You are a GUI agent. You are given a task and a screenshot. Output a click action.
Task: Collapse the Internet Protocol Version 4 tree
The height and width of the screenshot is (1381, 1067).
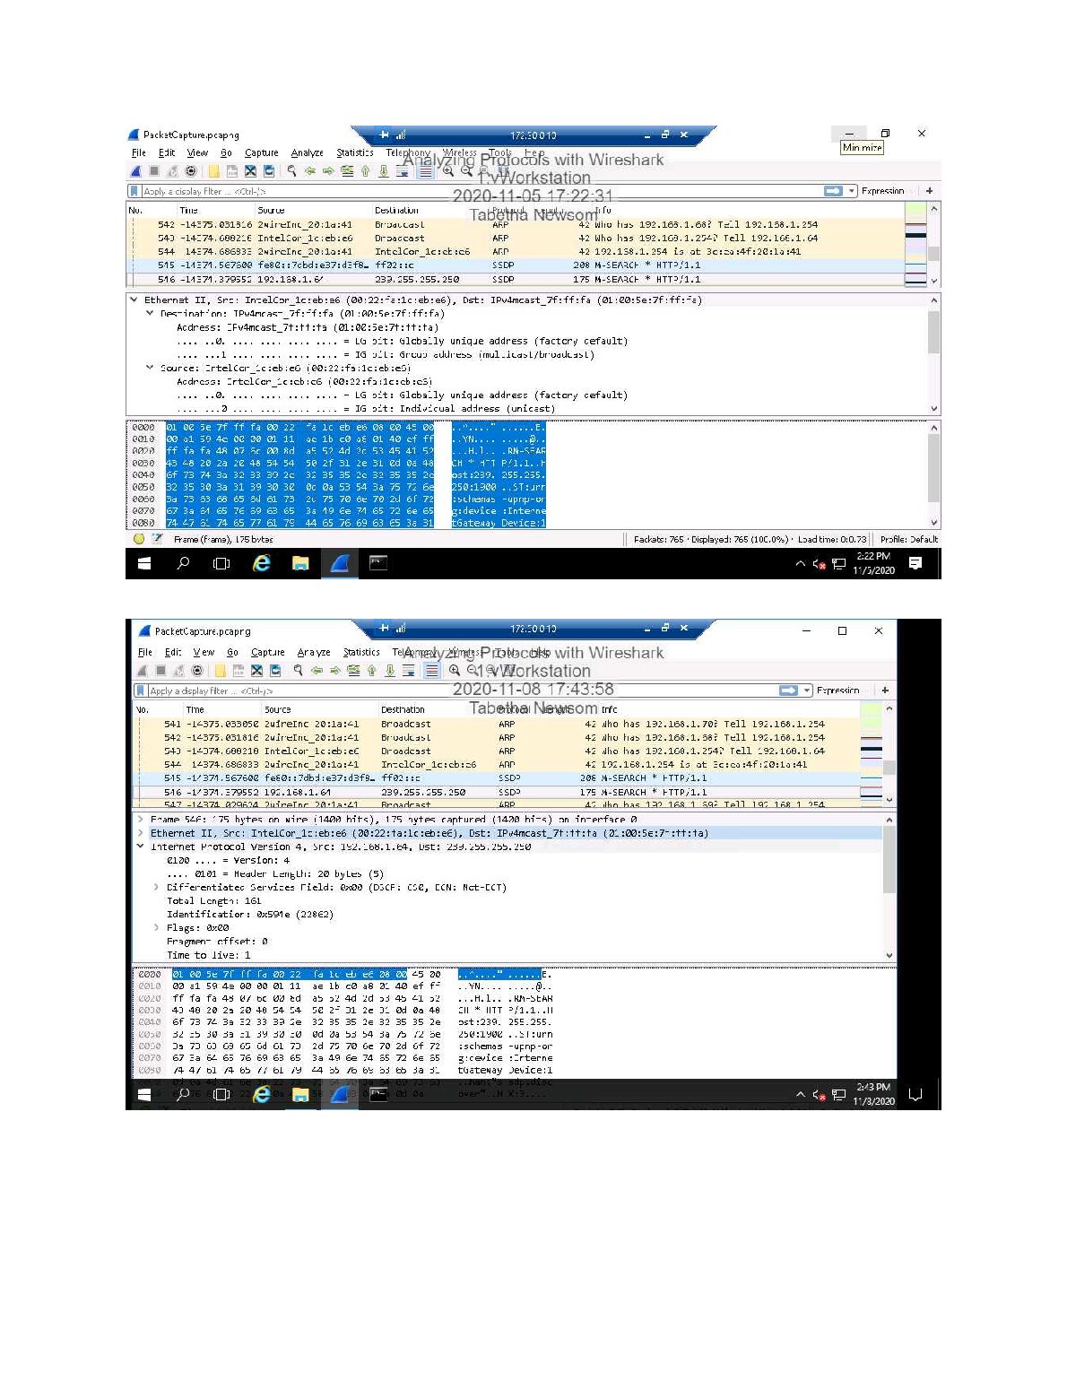pos(140,847)
